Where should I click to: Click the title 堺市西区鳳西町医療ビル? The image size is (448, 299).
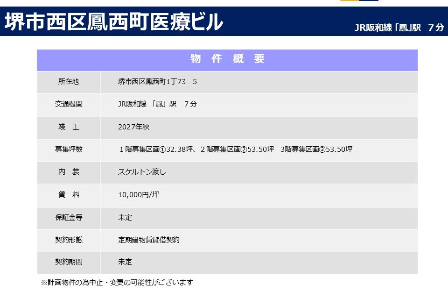pos(114,21)
